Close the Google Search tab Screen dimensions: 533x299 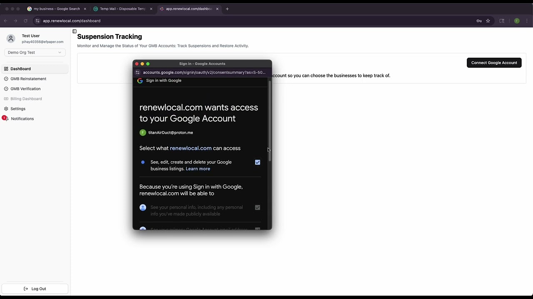[85, 9]
